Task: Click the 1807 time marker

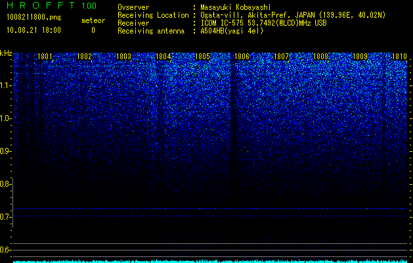Action: point(281,57)
